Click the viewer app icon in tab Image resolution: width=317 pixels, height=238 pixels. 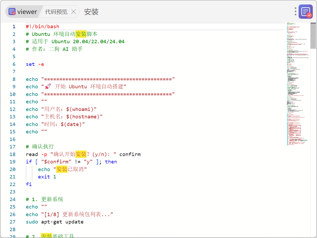click(x=12, y=12)
